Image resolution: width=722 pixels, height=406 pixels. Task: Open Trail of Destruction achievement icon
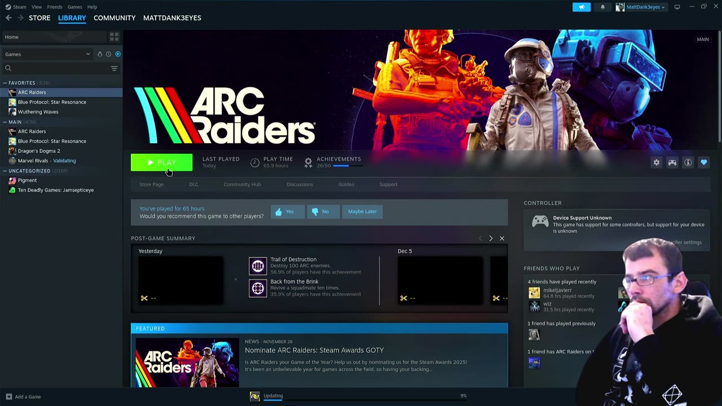(x=258, y=266)
